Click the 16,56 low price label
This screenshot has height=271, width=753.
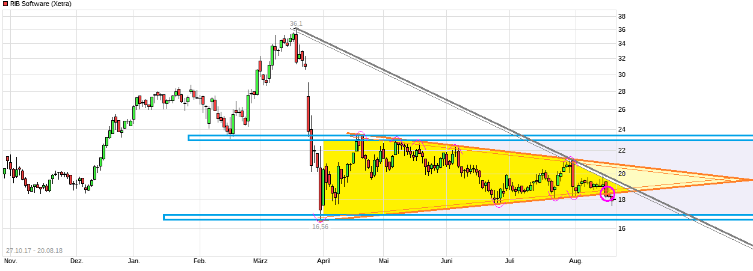pos(320,227)
